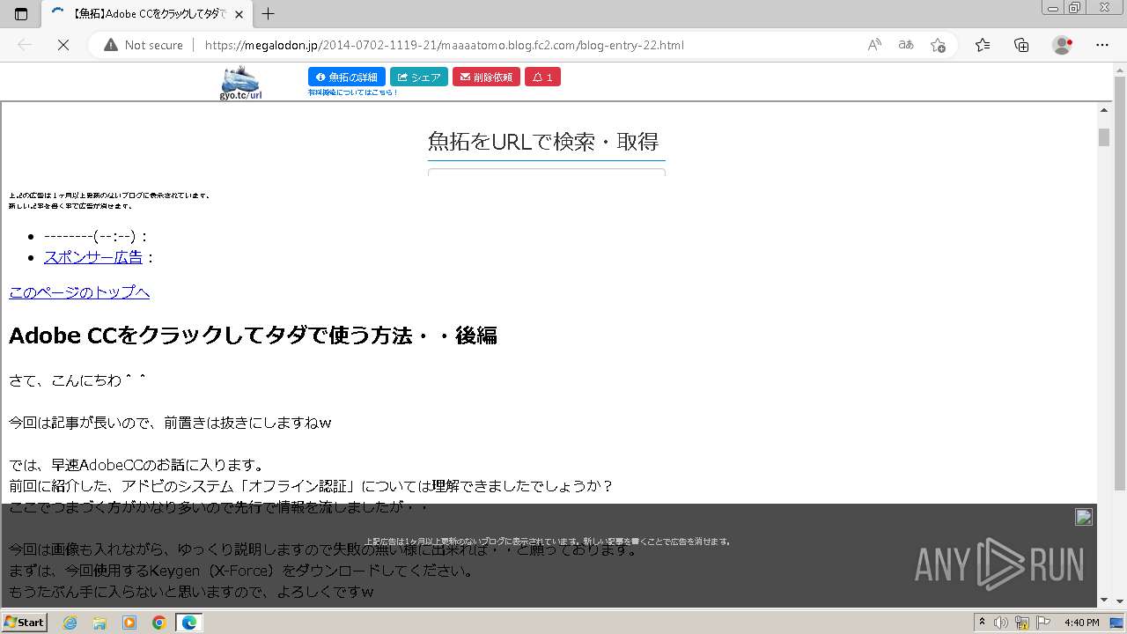This screenshot has width=1127, height=634.
Task: Open media player taskbar icon
Action: 129,623
